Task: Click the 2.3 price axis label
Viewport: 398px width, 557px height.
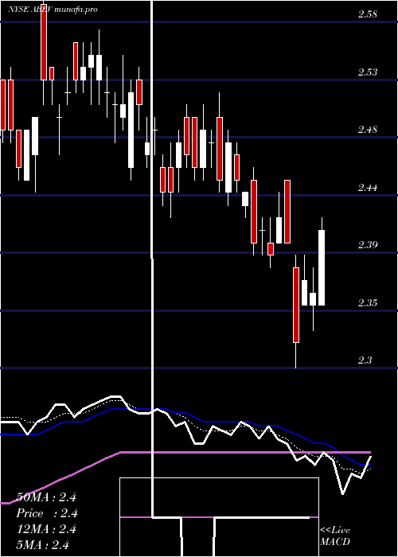Action: tap(365, 360)
